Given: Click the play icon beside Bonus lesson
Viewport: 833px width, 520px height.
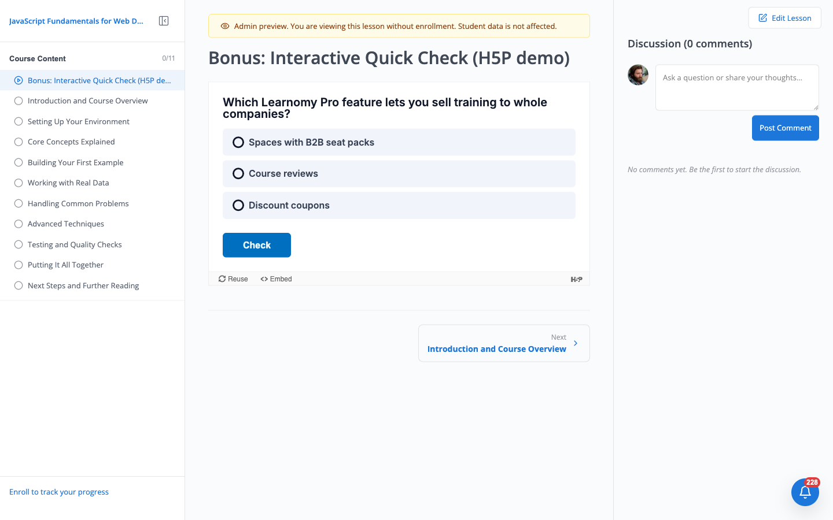Looking at the screenshot, I should pos(19,80).
